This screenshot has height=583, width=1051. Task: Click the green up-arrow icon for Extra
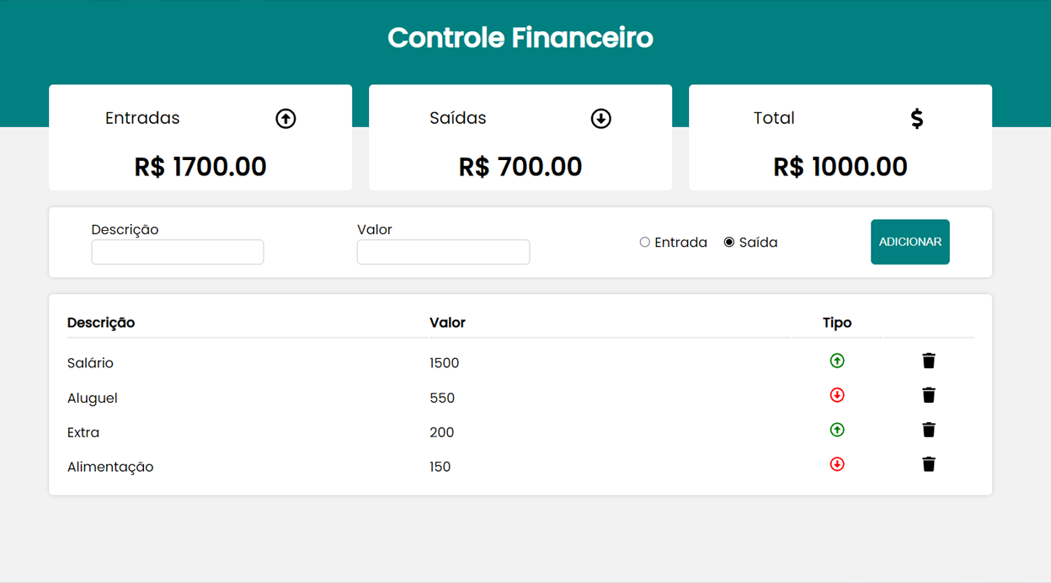(x=837, y=431)
